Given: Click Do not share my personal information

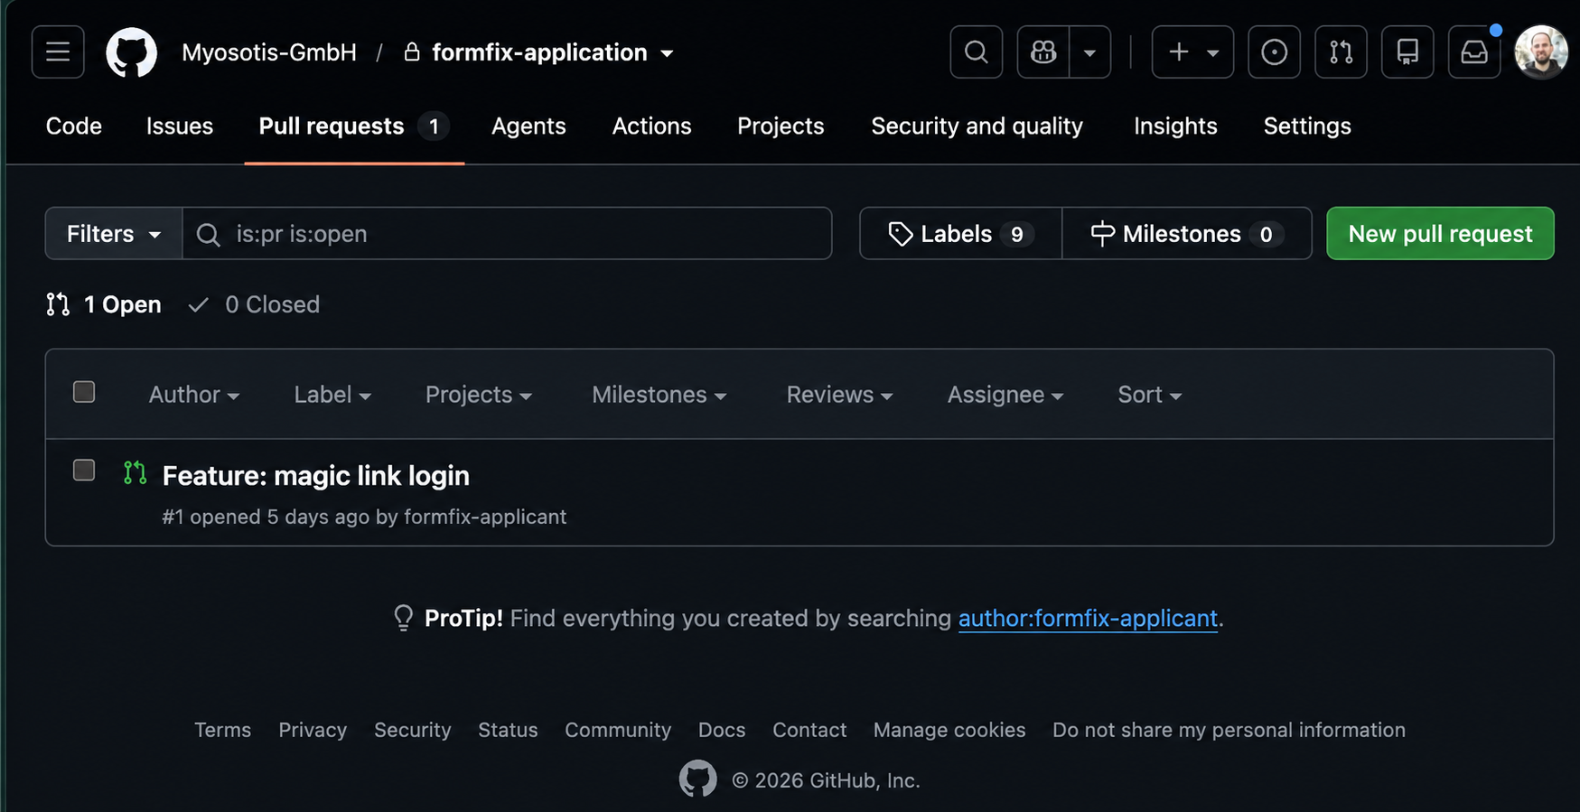Looking at the screenshot, I should pos(1229,730).
